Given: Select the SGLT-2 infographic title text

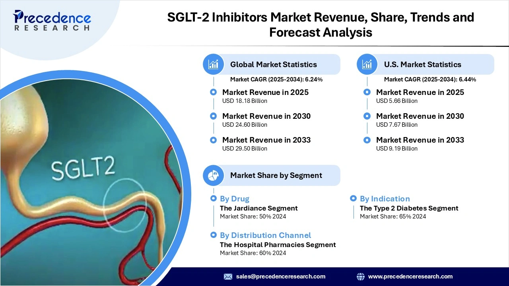Looking at the screenshot, I should 321,25.
